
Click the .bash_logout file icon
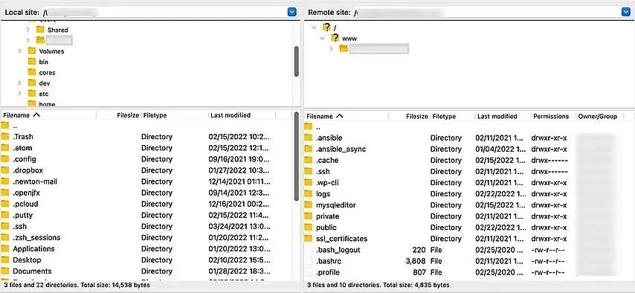(x=309, y=250)
